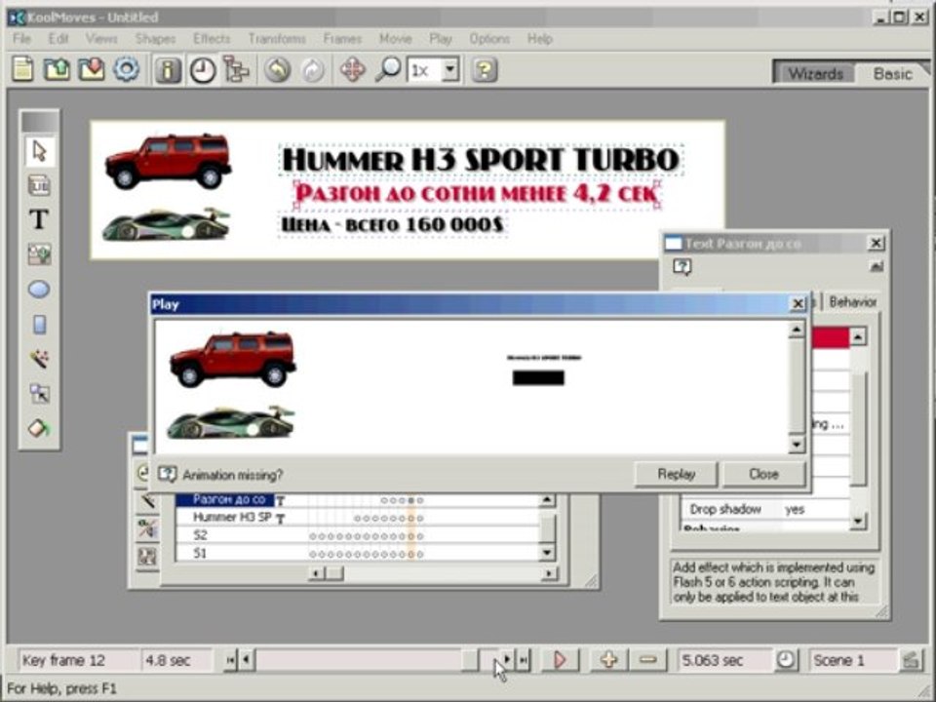This screenshot has width=936, height=702.
Task: Toggle the properties info toolbar button
Action: [168, 70]
